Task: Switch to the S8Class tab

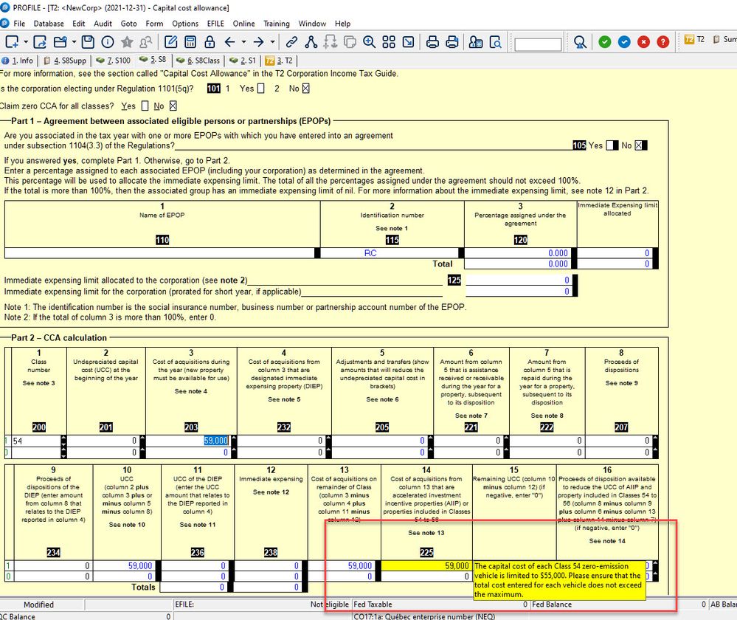Action: (x=198, y=61)
